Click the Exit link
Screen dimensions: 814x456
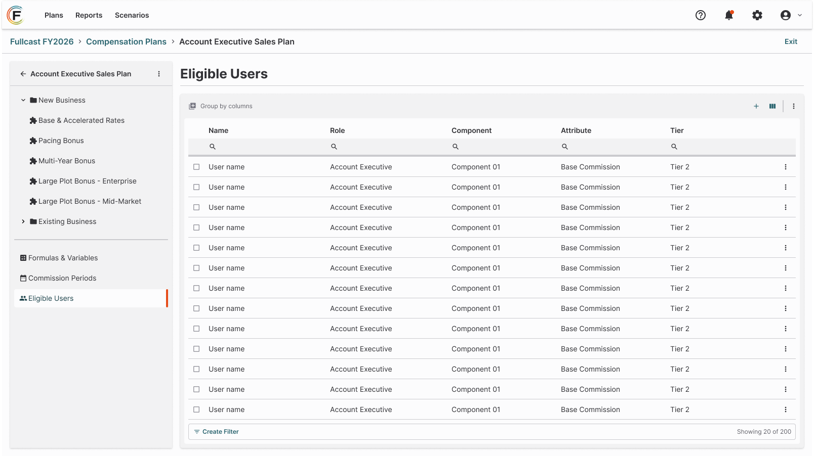pyautogui.click(x=791, y=41)
